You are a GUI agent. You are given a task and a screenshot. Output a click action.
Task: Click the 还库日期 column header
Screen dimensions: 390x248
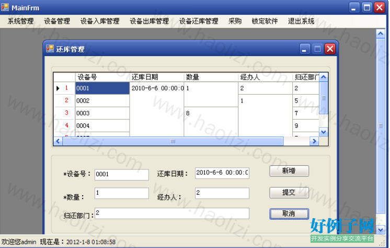[157, 77]
